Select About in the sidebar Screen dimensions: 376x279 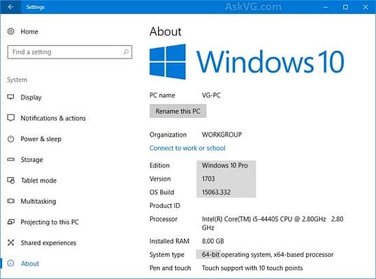click(x=30, y=264)
